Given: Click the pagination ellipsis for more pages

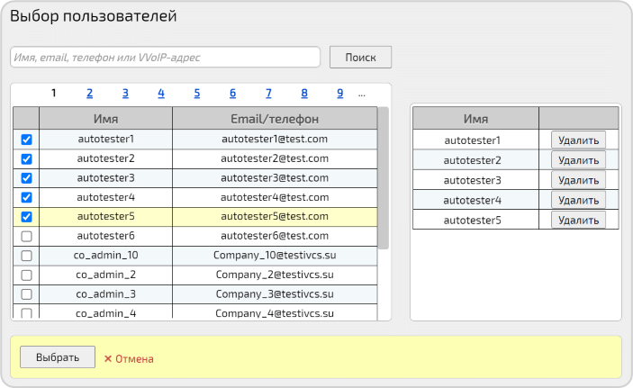Looking at the screenshot, I should 362,93.
